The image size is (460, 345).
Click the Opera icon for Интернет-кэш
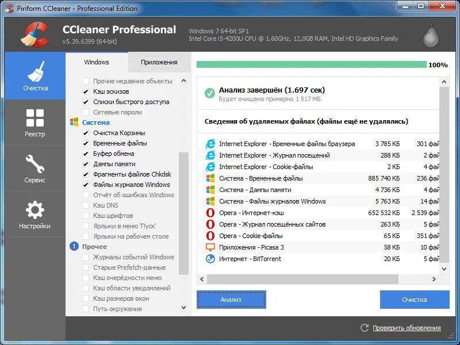tap(210, 213)
